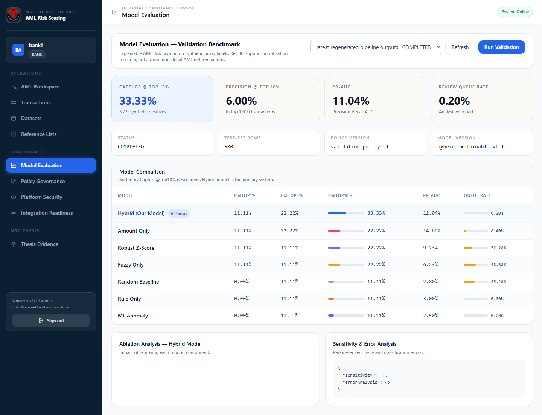542x415 pixels.
Task: Start a run with Run Validation
Action: 501,47
